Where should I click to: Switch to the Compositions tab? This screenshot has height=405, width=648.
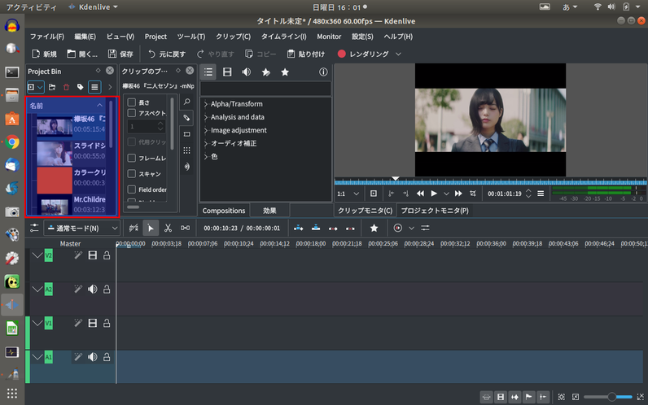click(x=224, y=211)
